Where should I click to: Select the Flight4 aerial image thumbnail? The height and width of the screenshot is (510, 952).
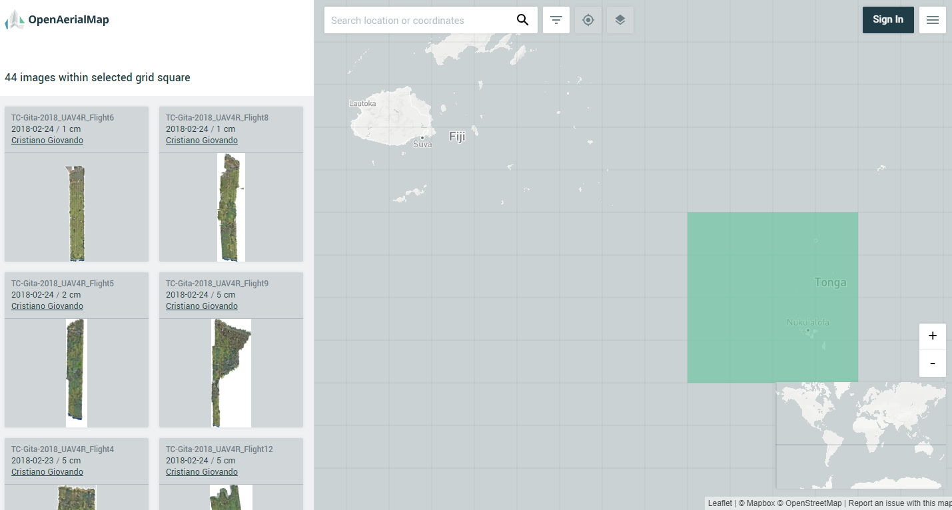click(77, 497)
